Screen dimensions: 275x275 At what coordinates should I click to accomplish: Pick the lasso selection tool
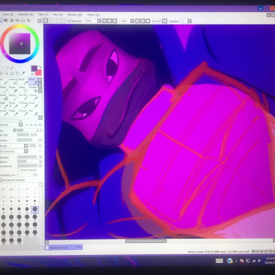click(x=6, y=68)
